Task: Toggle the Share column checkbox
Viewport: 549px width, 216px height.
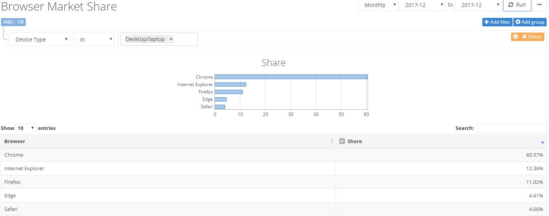Action: tap(342, 141)
